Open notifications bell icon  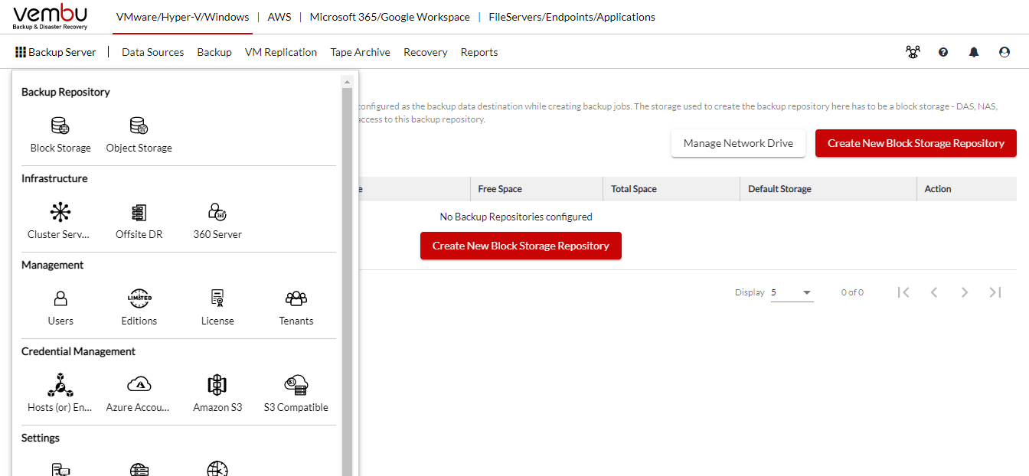pyautogui.click(x=974, y=52)
